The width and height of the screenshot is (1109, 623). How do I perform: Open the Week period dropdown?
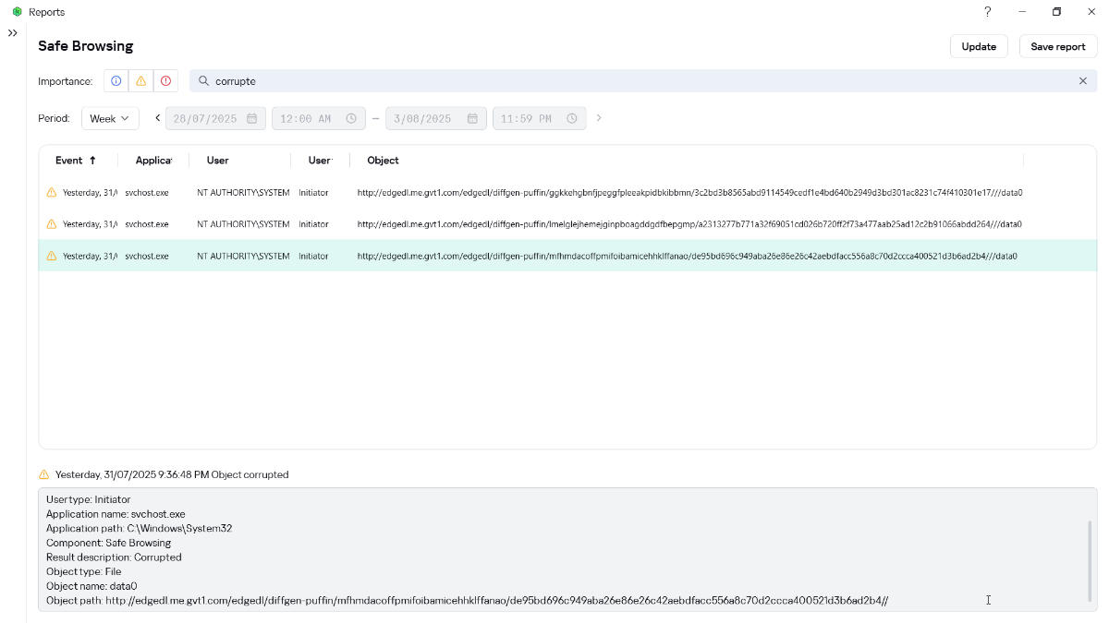click(110, 118)
